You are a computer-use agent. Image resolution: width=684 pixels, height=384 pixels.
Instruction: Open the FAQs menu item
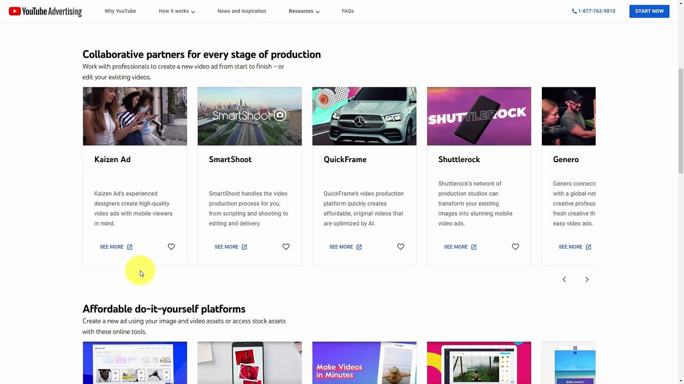click(348, 11)
